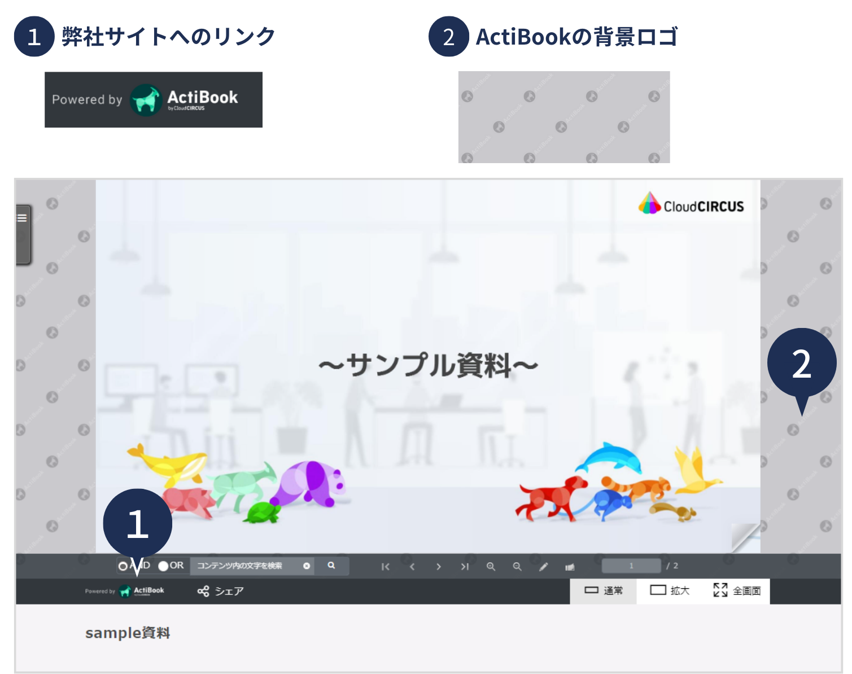This screenshot has width=852, height=674.
Task: Select the AND search option
Action: point(123,565)
